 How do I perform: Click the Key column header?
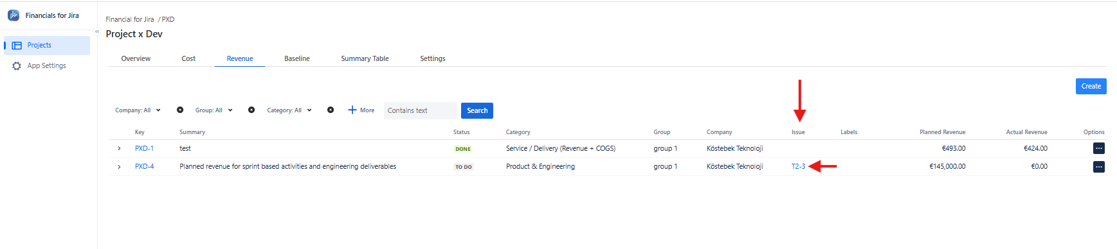coord(140,132)
